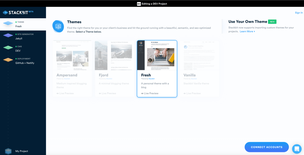
Task: Click the Stackbit logo icon
Action: coord(5,12)
